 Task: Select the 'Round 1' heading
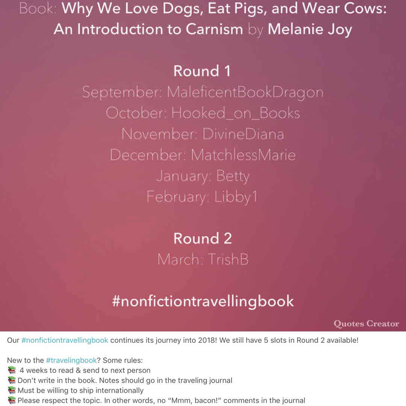[x=202, y=71]
